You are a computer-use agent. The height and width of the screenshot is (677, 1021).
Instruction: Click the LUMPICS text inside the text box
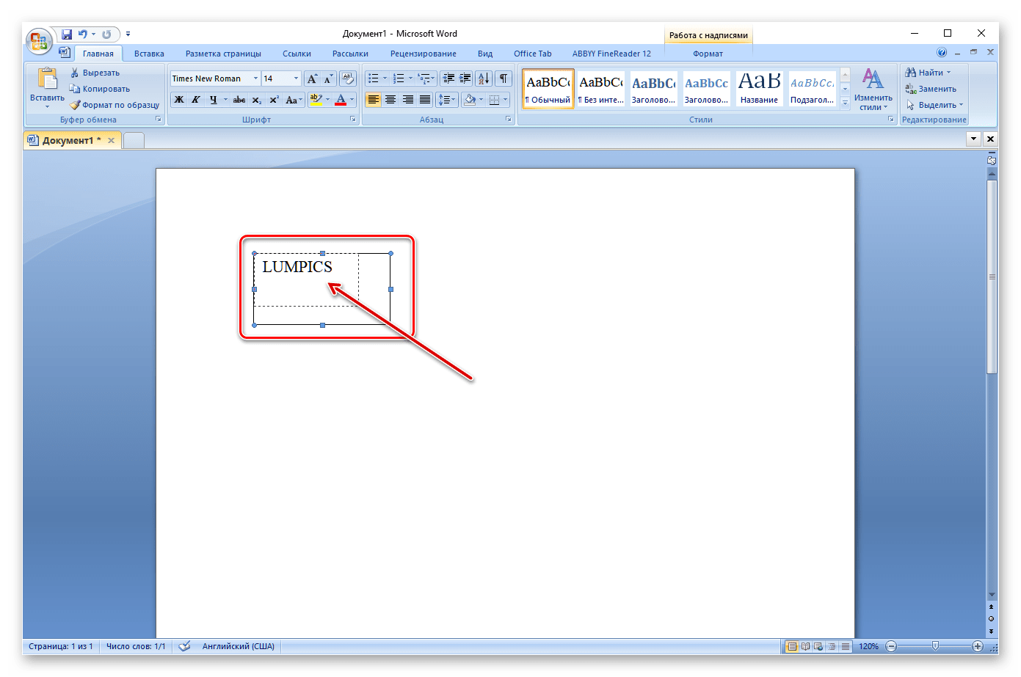click(297, 267)
